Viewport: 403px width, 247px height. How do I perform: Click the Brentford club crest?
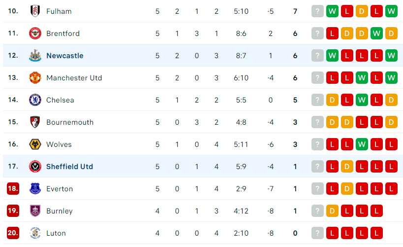(35, 33)
